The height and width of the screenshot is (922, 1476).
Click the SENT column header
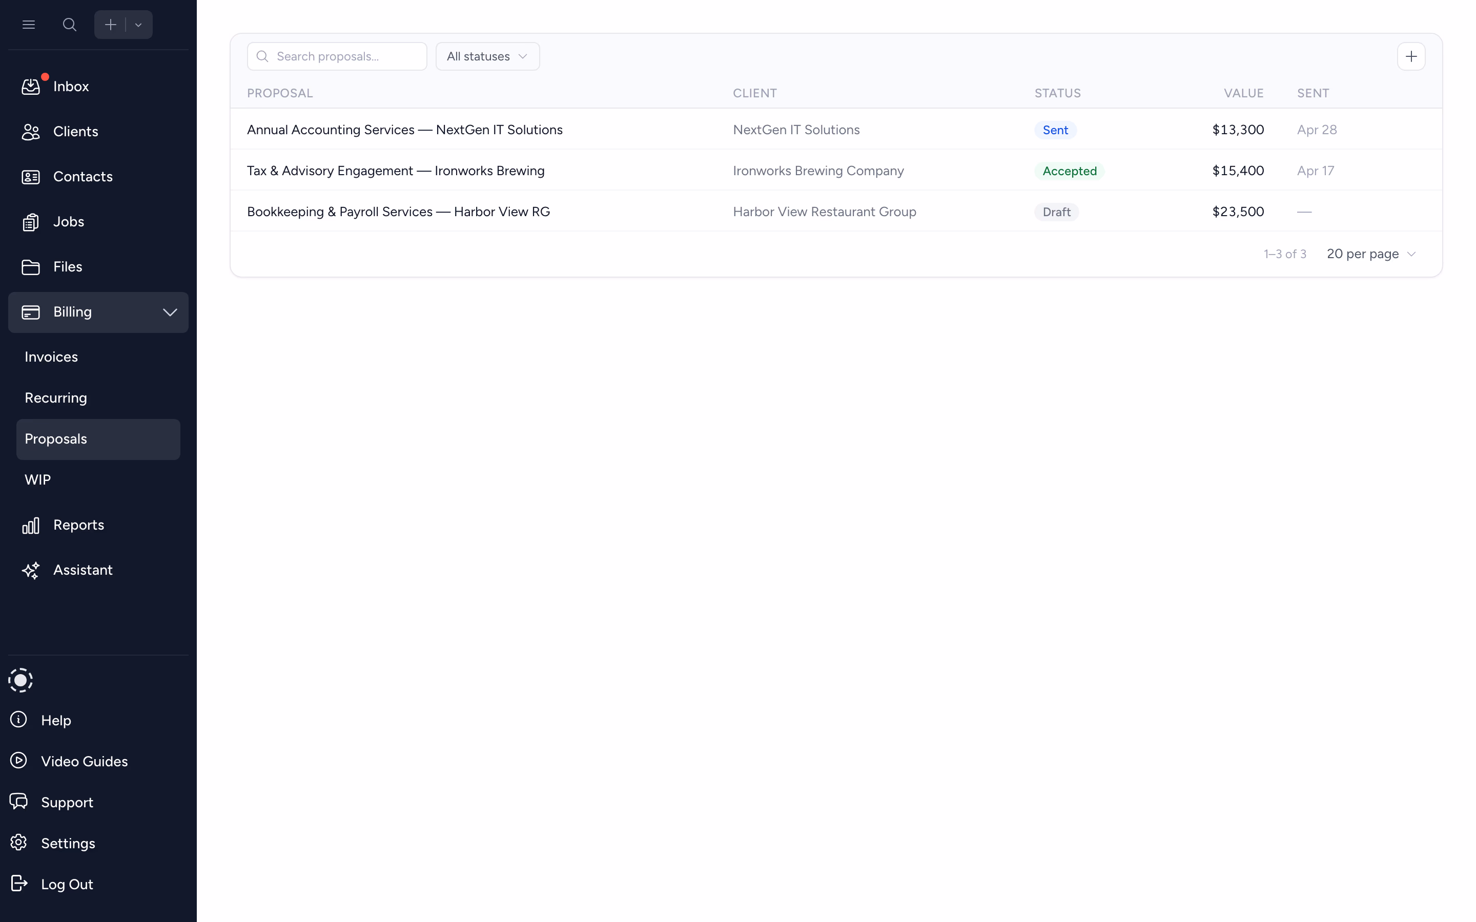(1313, 93)
